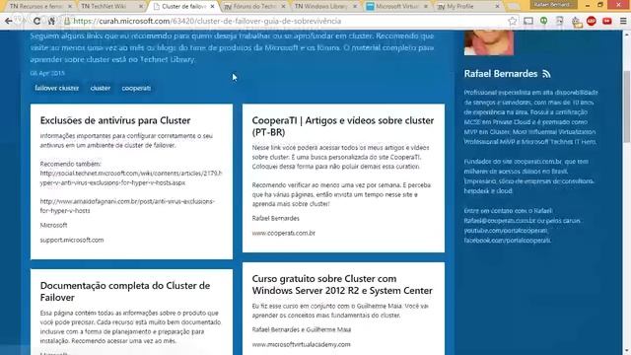Open the RSS feed for Rafael Bernardes
The image size is (631, 355).
click(546, 74)
